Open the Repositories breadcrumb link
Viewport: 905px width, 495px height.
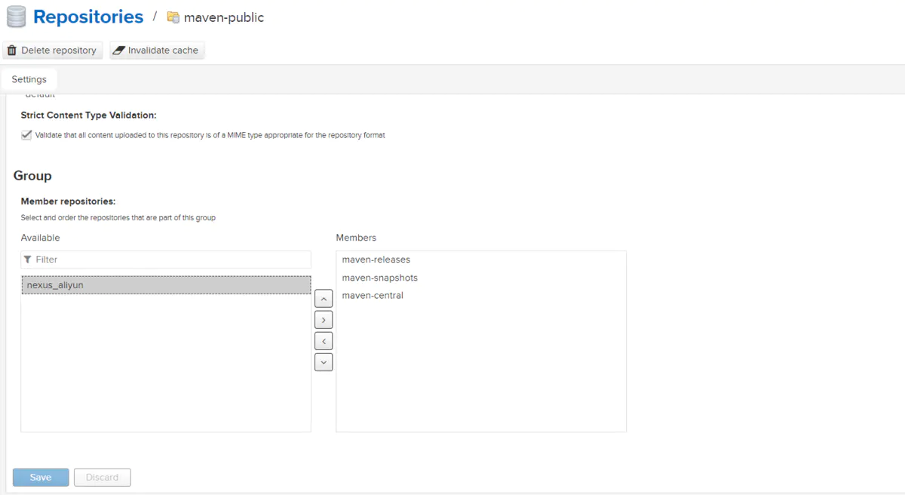(88, 17)
